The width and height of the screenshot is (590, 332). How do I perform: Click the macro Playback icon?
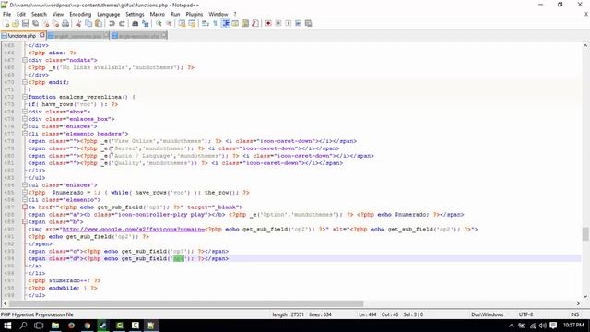point(288,23)
